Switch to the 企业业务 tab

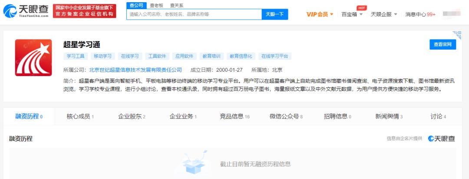(183, 116)
